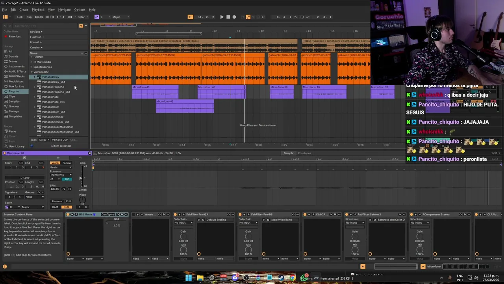Click the Reverse sample button
The image size is (504, 284).
click(57, 201)
